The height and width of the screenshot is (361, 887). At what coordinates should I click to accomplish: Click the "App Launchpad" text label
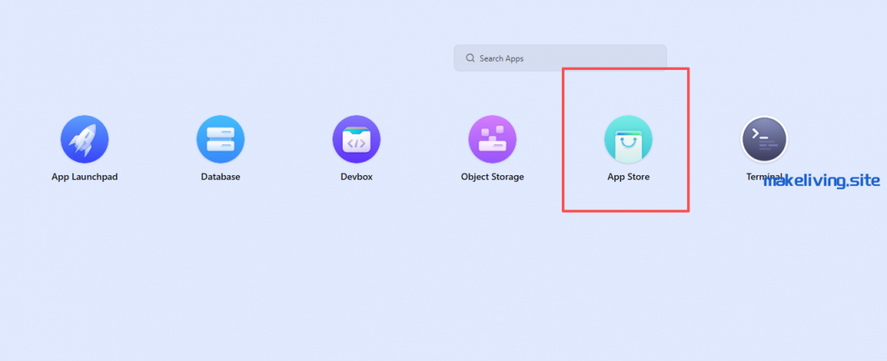click(84, 177)
